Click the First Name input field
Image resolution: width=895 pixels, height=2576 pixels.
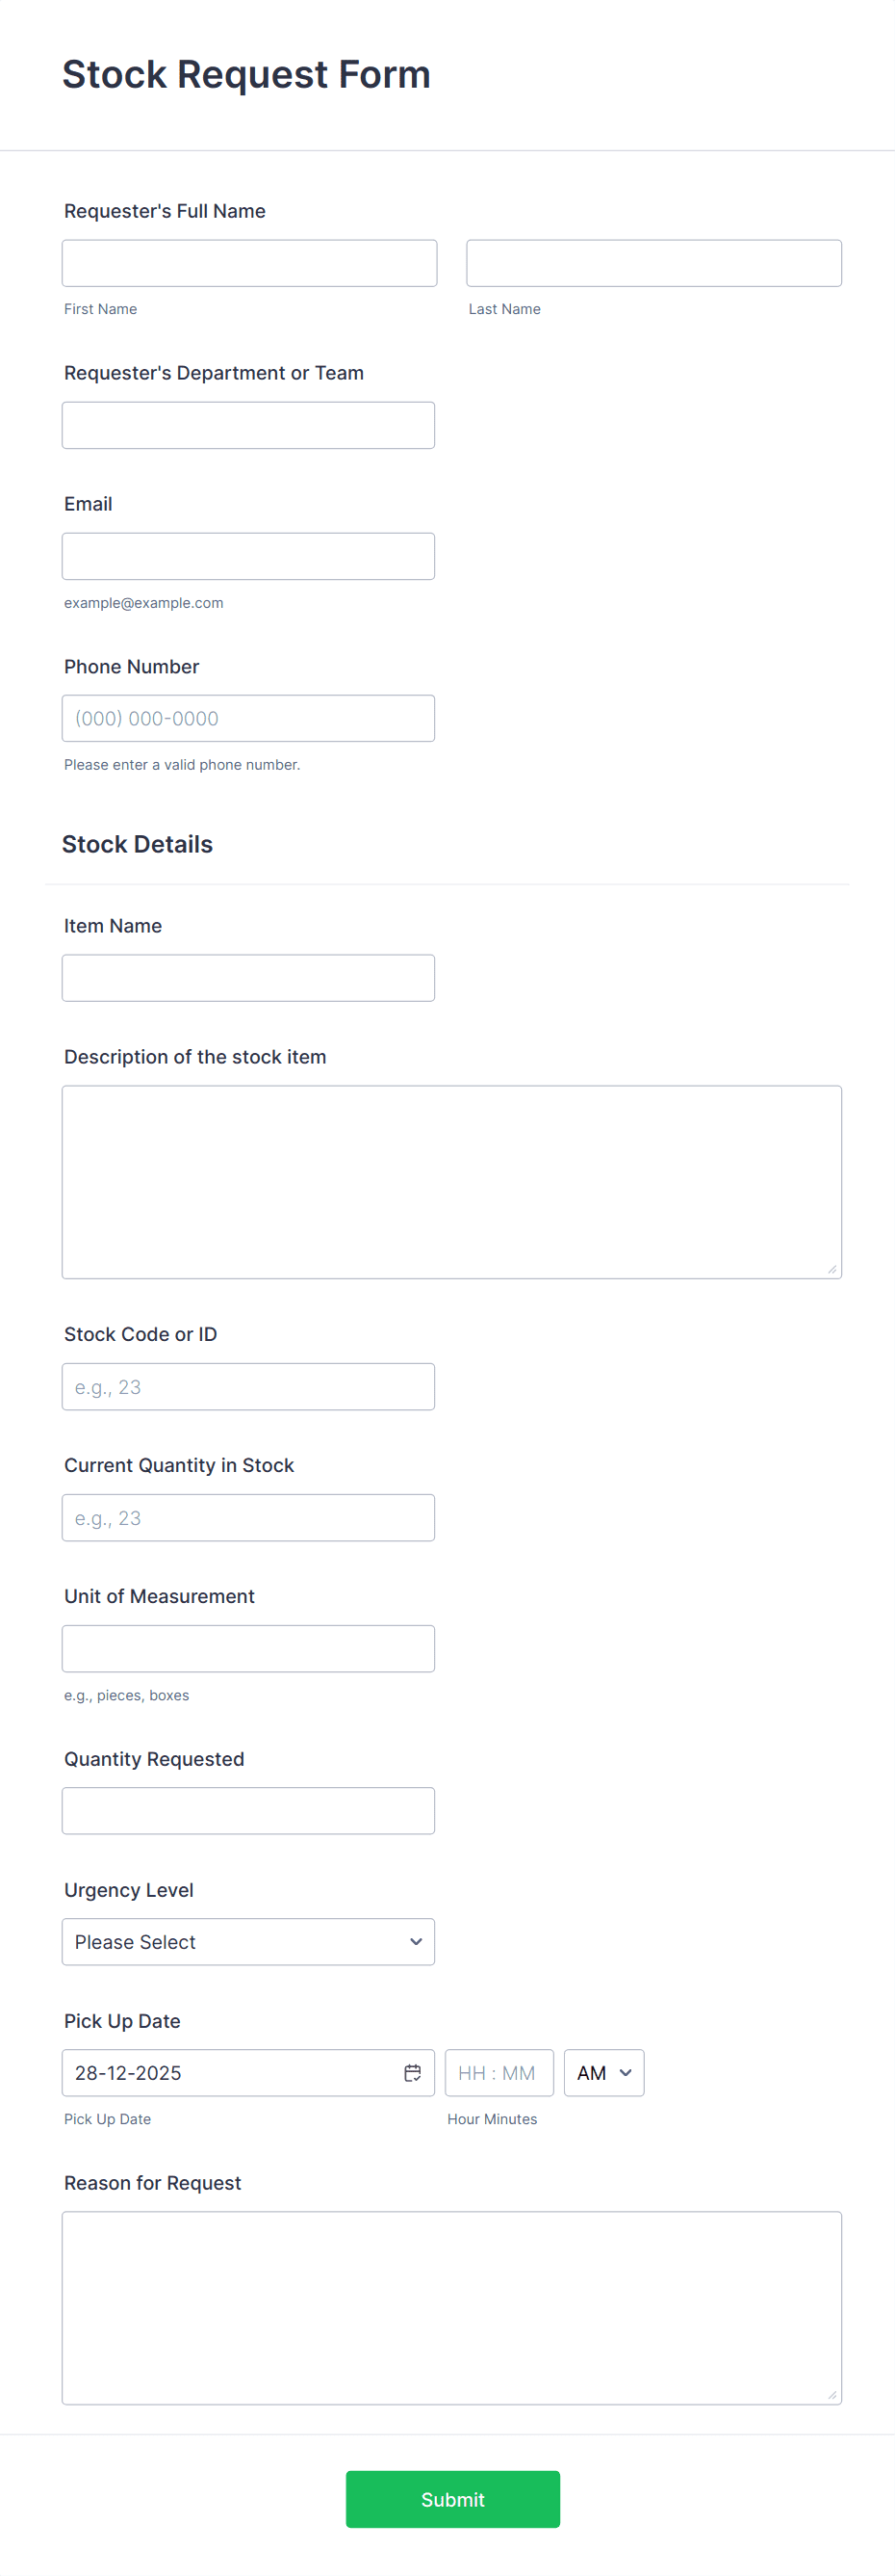pos(247,262)
